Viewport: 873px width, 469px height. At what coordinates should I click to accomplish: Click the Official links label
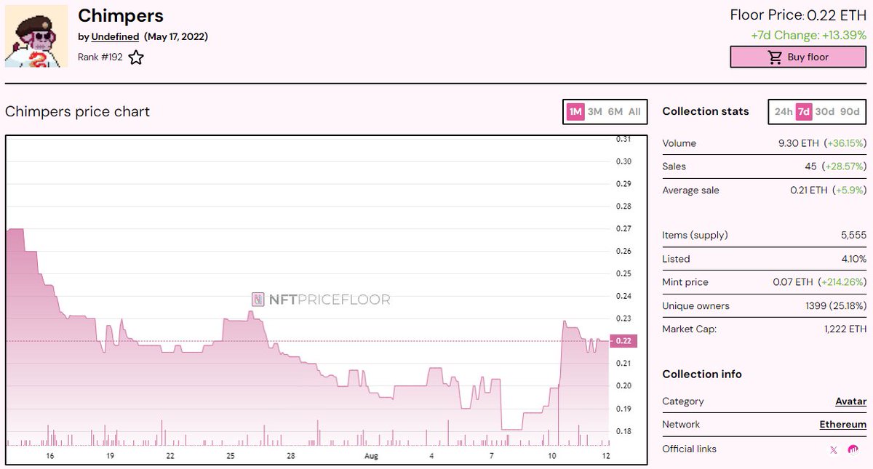click(690, 449)
